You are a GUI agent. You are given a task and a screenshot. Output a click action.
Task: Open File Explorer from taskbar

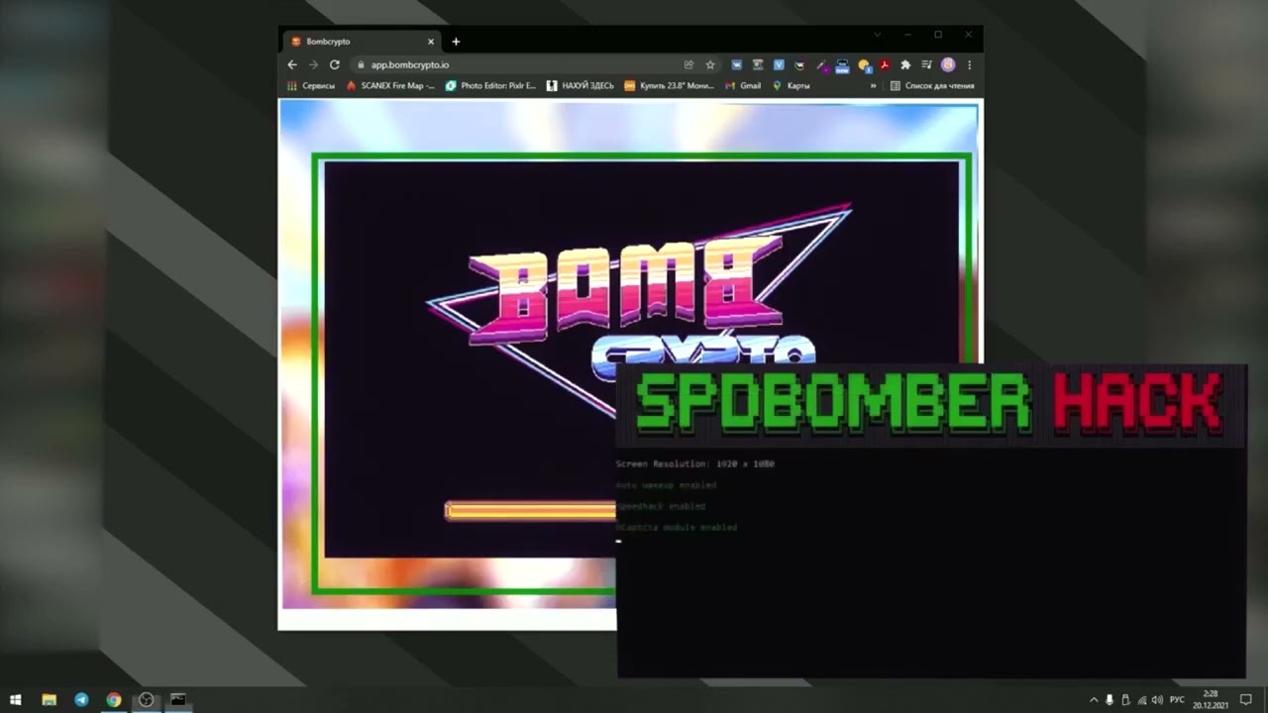(49, 700)
